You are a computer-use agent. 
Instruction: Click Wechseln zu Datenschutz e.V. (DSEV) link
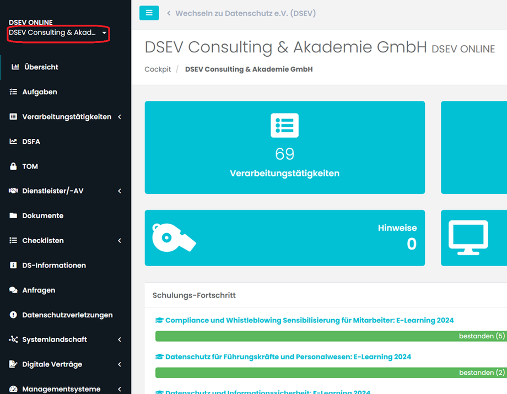click(x=245, y=13)
